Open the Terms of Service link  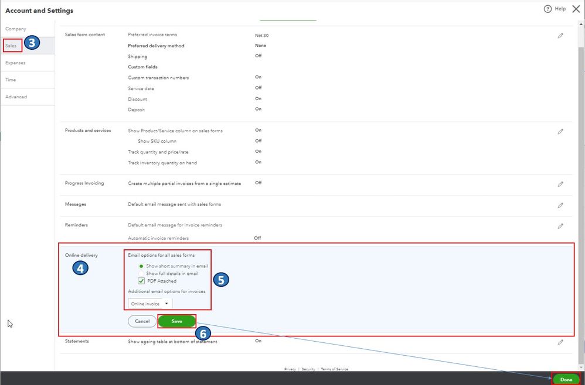tap(334, 369)
